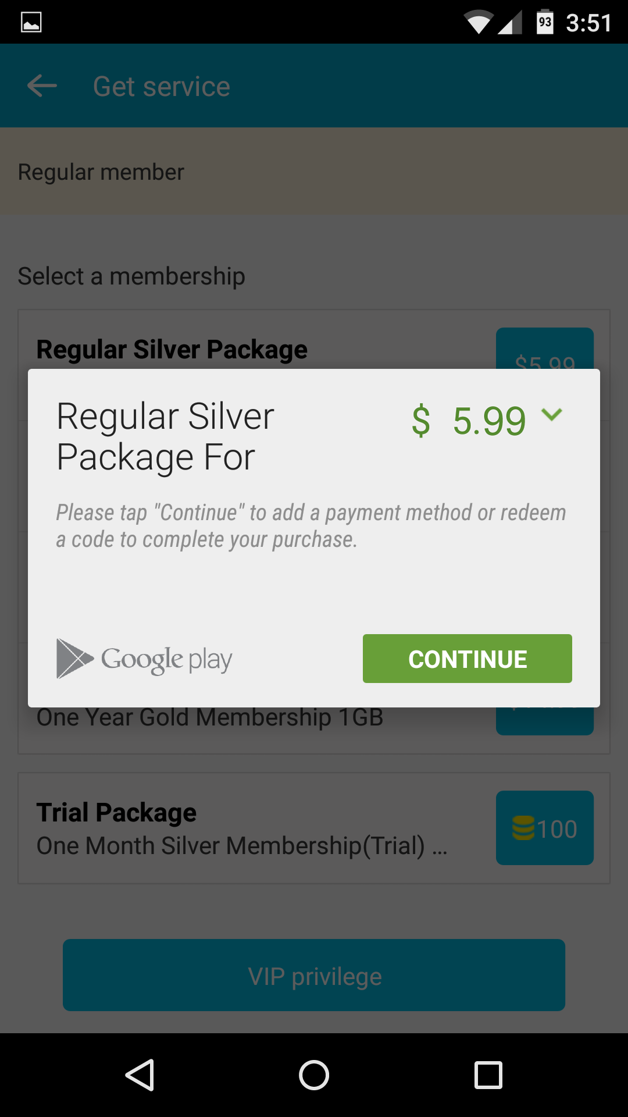The image size is (628, 1117).
Task: Open the VIP privilege button
Action: point(314,975)
